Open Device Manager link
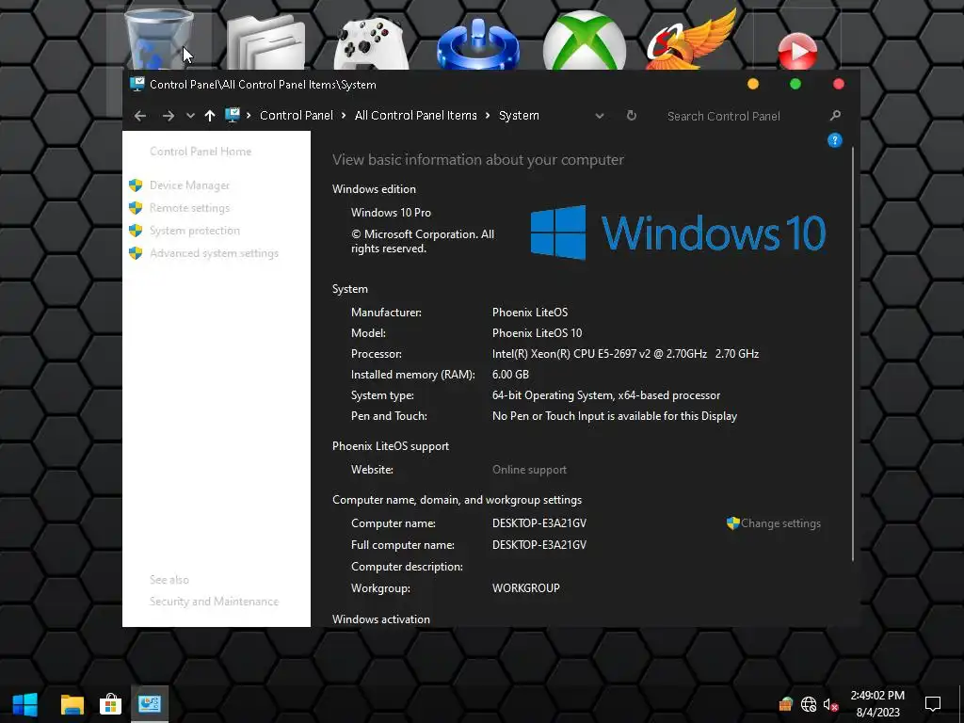 click(x=189, y=185)
